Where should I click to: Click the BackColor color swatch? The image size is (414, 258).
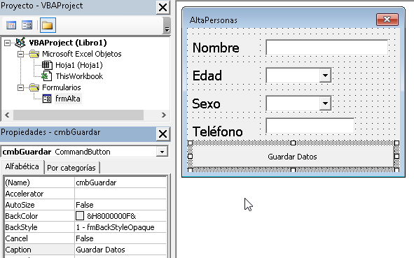point(80,216)
